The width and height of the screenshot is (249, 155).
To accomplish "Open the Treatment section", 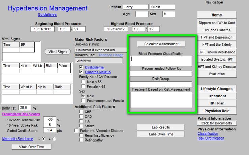I will point(217,96).
